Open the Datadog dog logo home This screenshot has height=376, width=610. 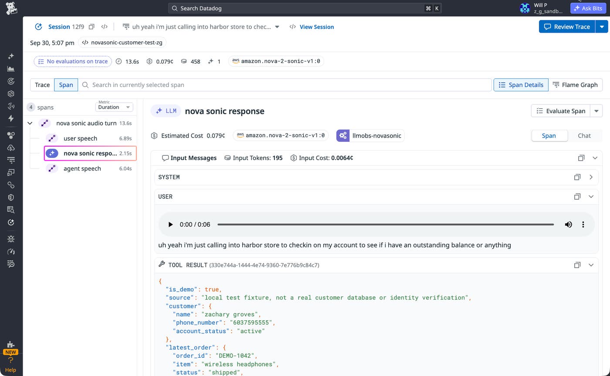coord(11,8)
